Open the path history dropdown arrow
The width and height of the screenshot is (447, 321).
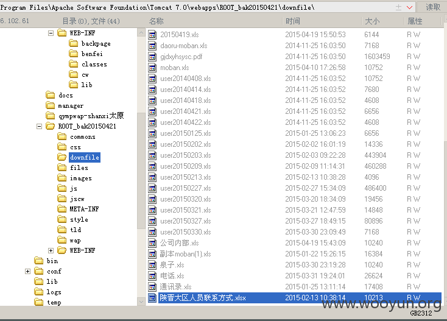pyautogui.click(x=409, y=7)
